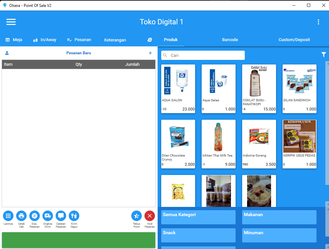
Task: Add Aqua Gelas product to order
Action: (x=219, y=89)
